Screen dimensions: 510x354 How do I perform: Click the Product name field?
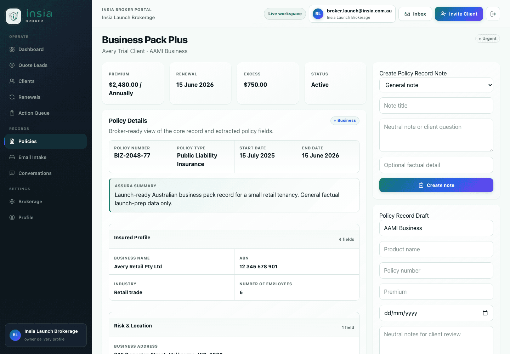coord(436,249)
